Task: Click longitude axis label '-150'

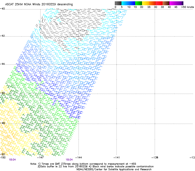Action: tap(3, 158)
